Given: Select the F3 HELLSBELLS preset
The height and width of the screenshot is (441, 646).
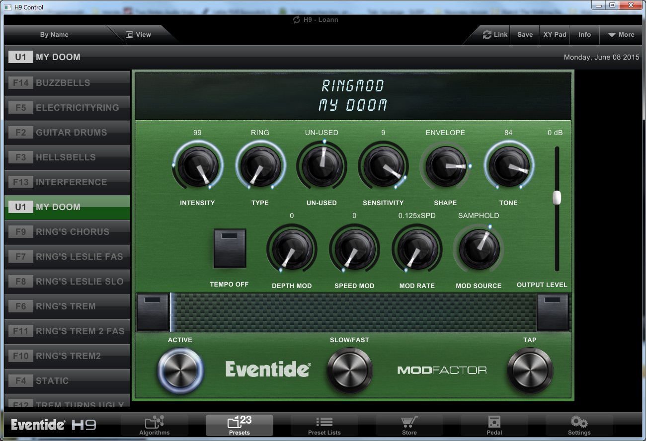Looking at the screenshot, I should coord(67,157).
